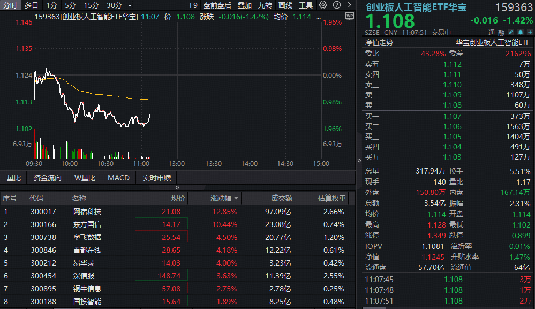Screen dimensions: 535x309
Task: Click the 融 securities-lending badge
Action: point(501,32)
